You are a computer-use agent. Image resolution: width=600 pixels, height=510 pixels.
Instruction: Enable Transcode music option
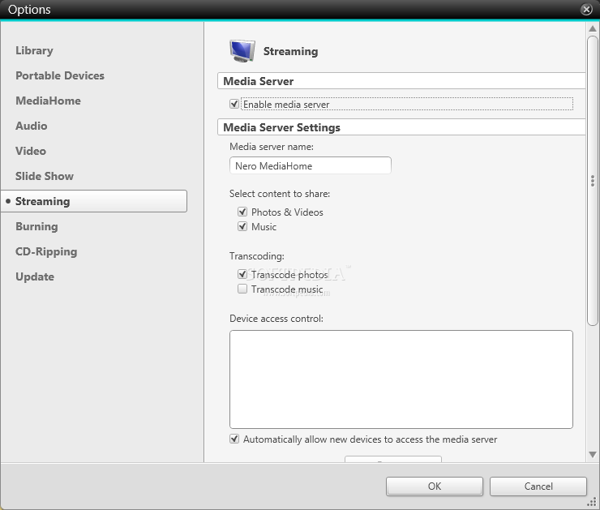tap(242, 289)
